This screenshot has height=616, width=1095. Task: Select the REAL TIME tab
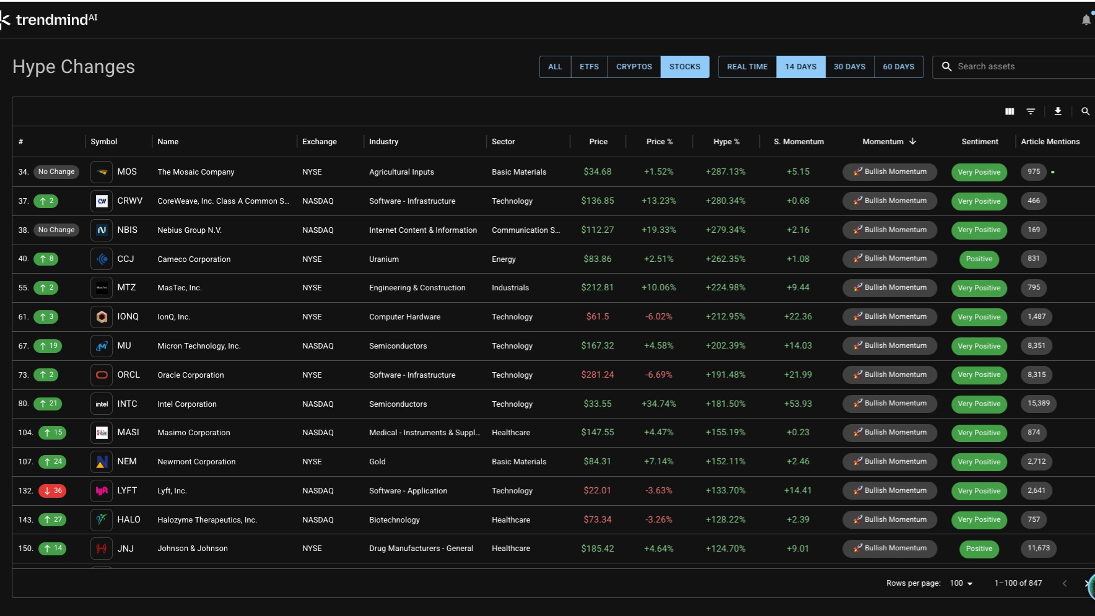click(747, 67)
